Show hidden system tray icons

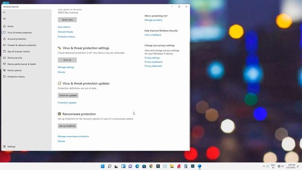point(264,166)
